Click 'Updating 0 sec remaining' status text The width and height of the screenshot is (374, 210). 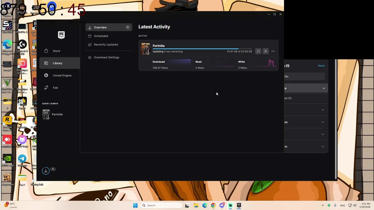(167, 52)
